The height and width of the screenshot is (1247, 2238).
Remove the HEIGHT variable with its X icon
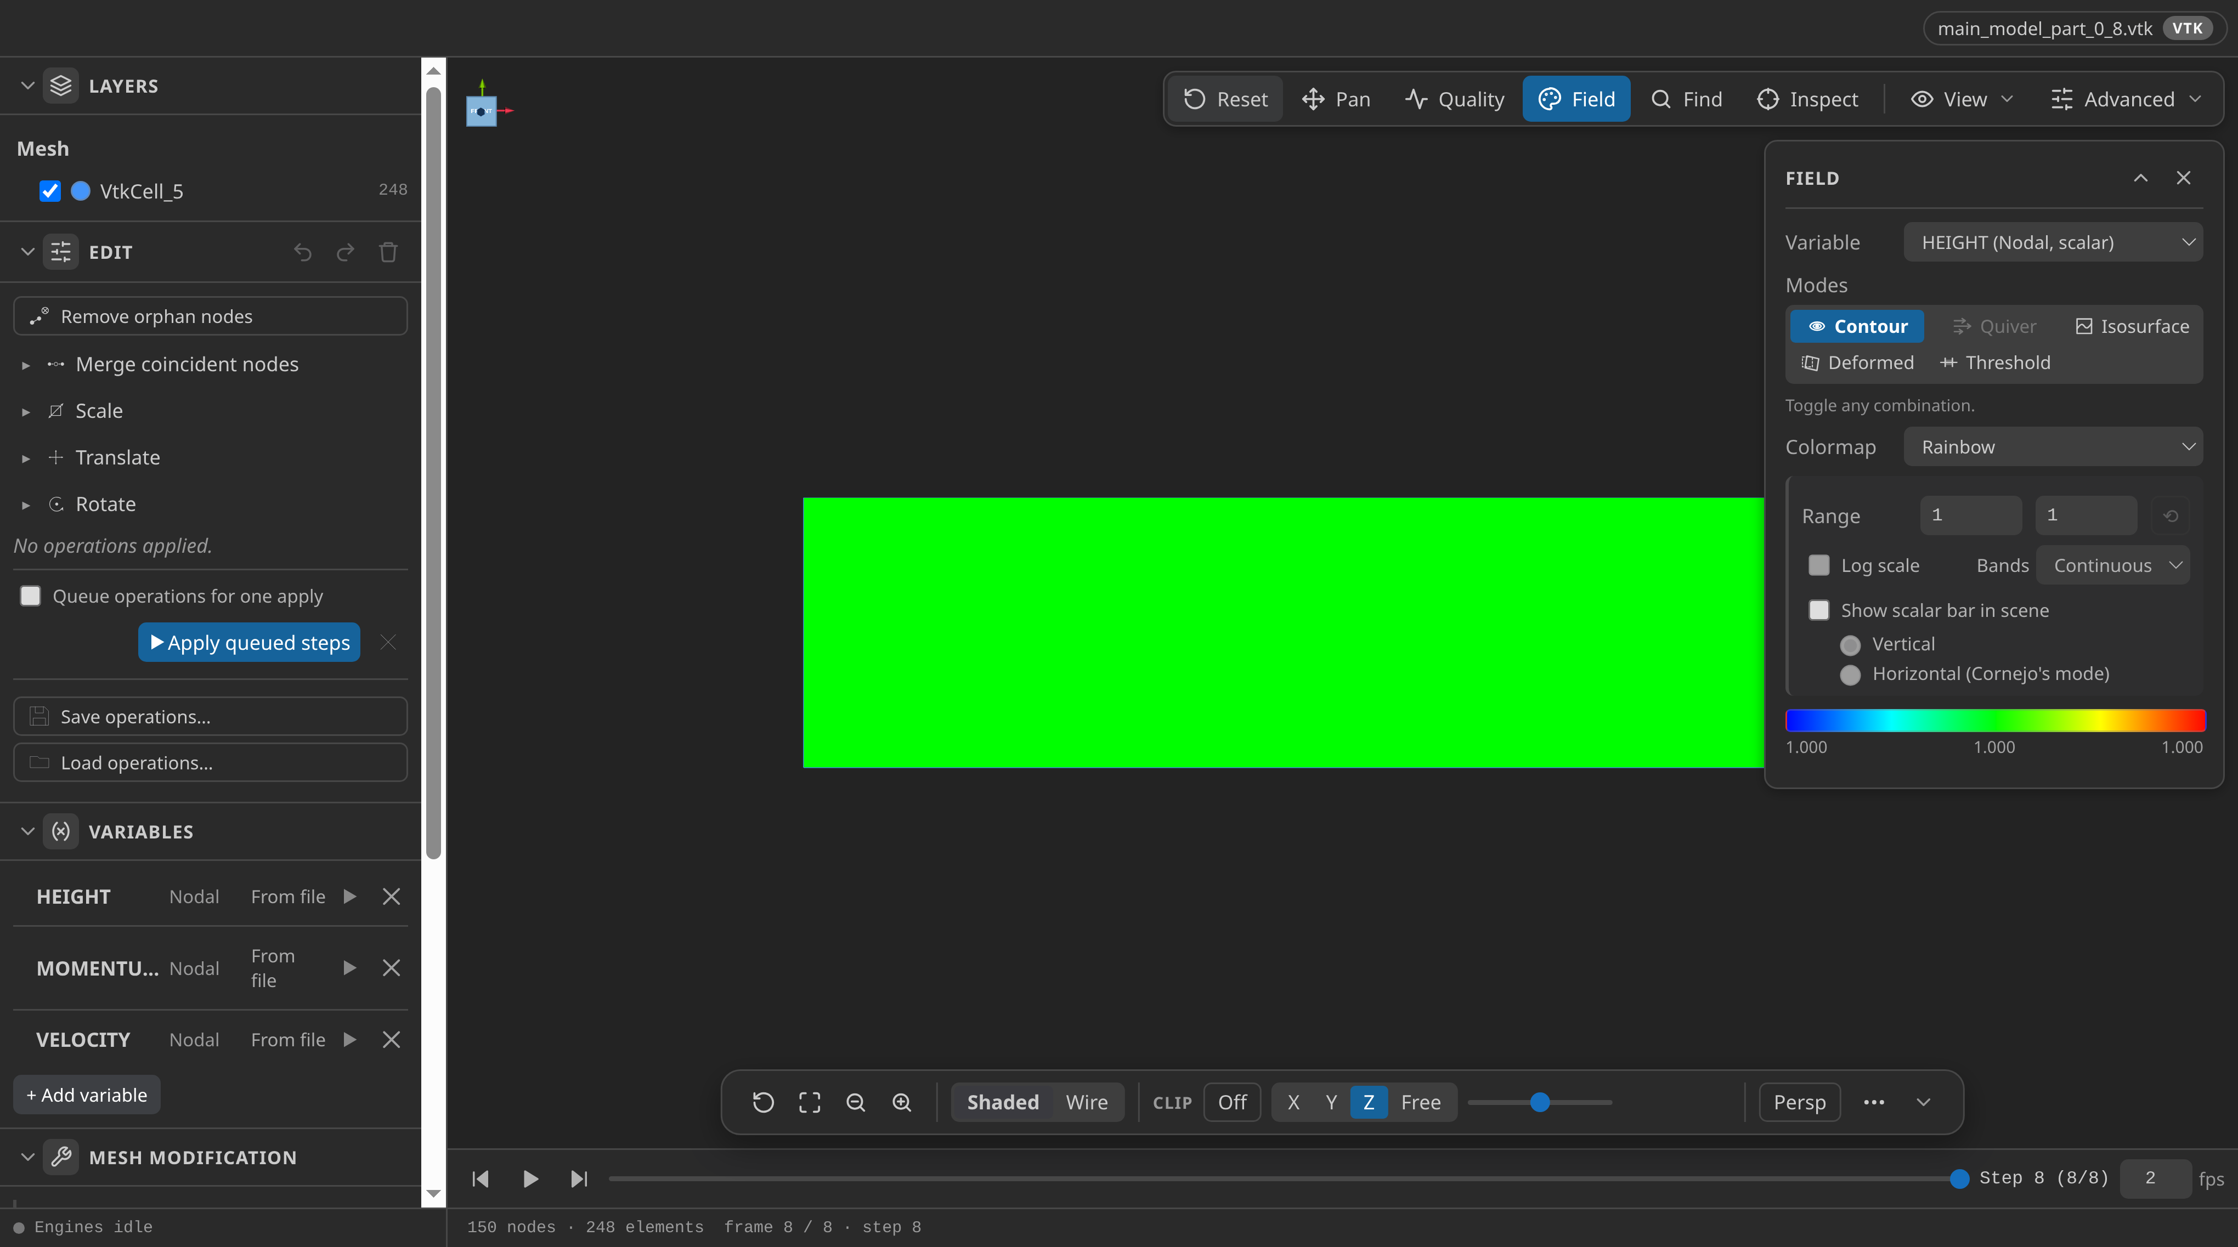tap(391, 896)
